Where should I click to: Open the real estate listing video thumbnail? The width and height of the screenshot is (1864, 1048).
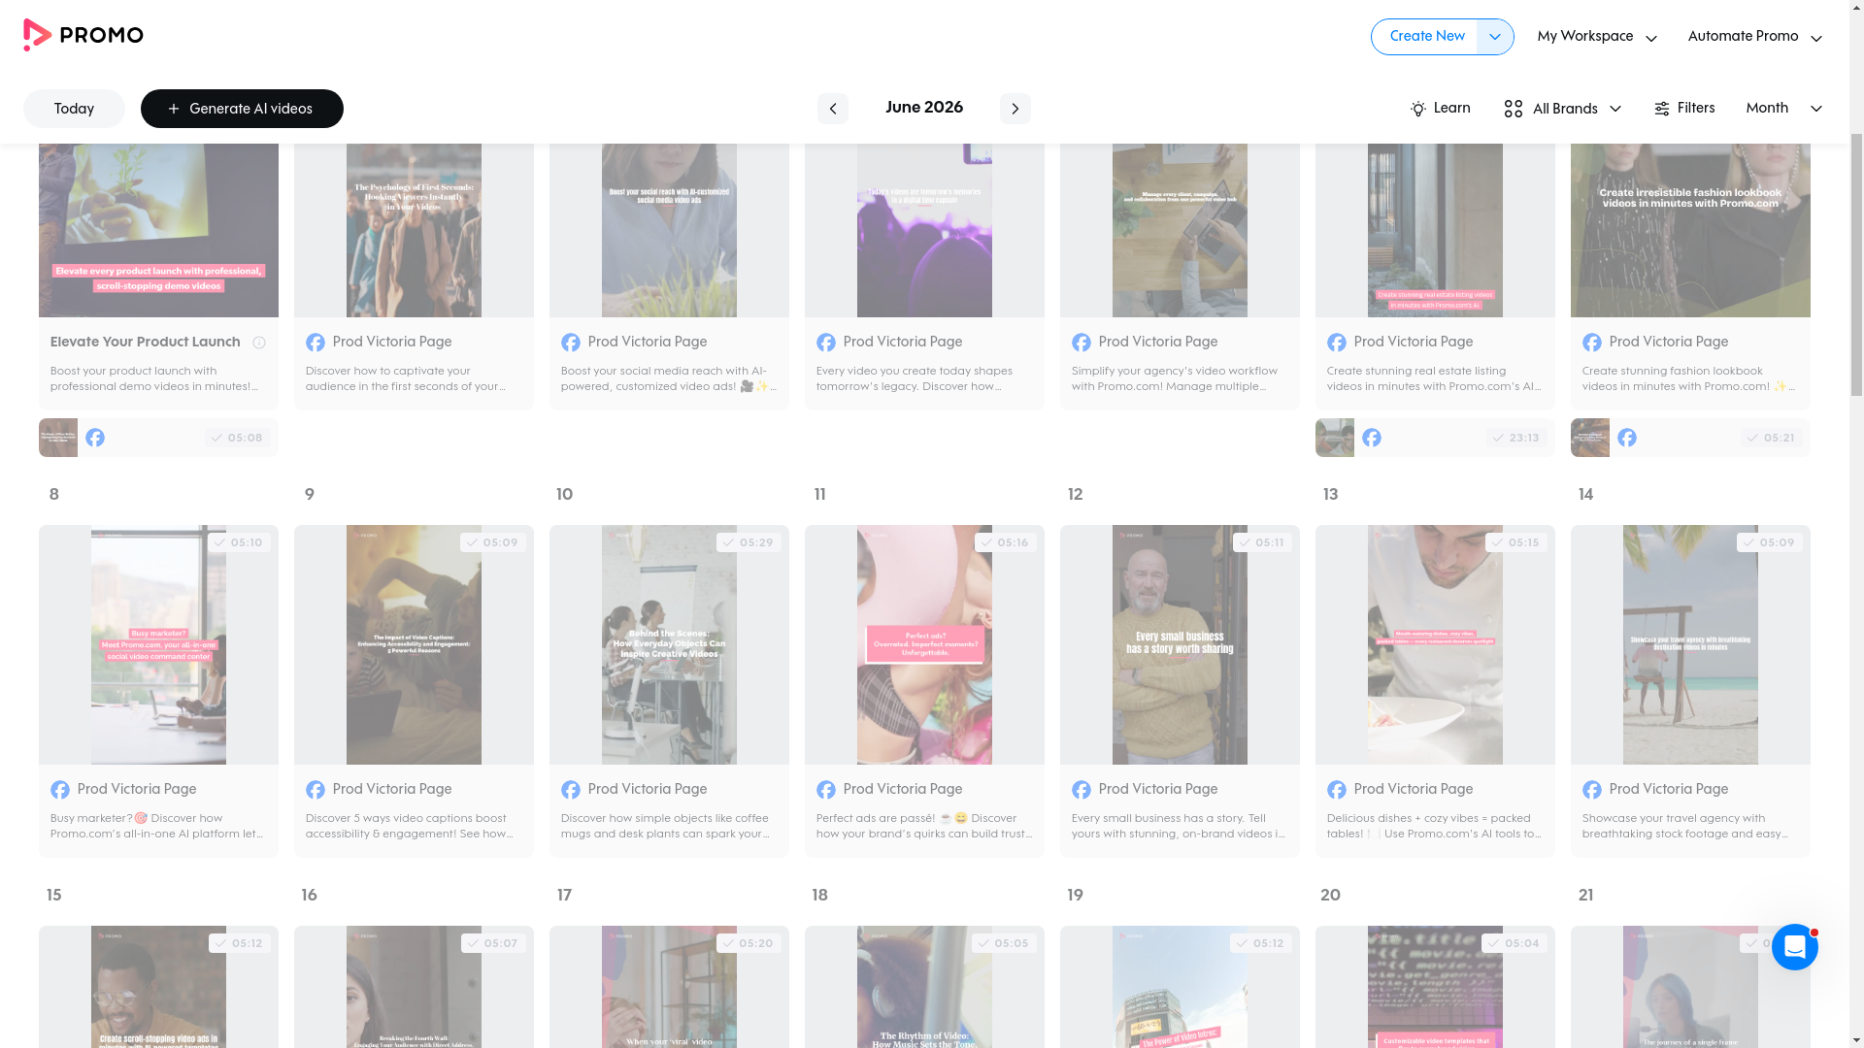tap(1435, 231)
